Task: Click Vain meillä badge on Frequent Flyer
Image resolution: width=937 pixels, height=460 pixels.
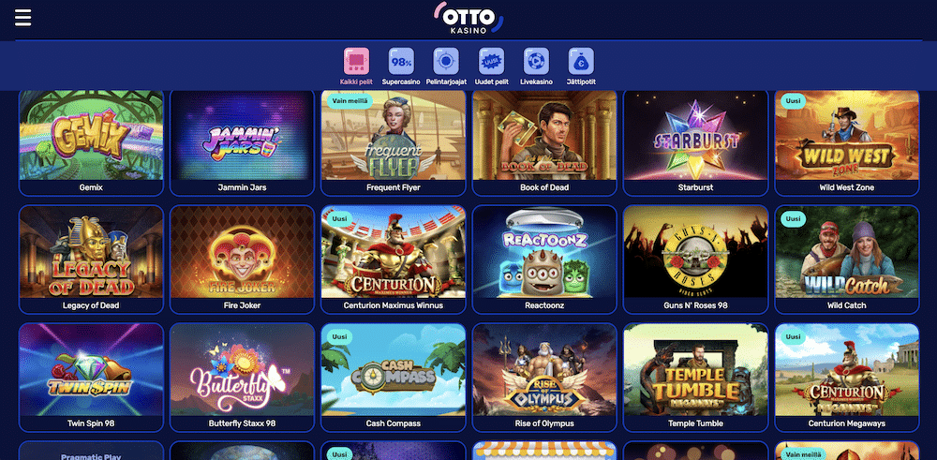Action: (x=350, y=101)
